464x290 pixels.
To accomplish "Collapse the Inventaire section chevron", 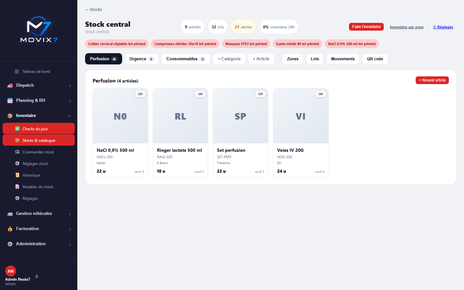I will (70, 116).
